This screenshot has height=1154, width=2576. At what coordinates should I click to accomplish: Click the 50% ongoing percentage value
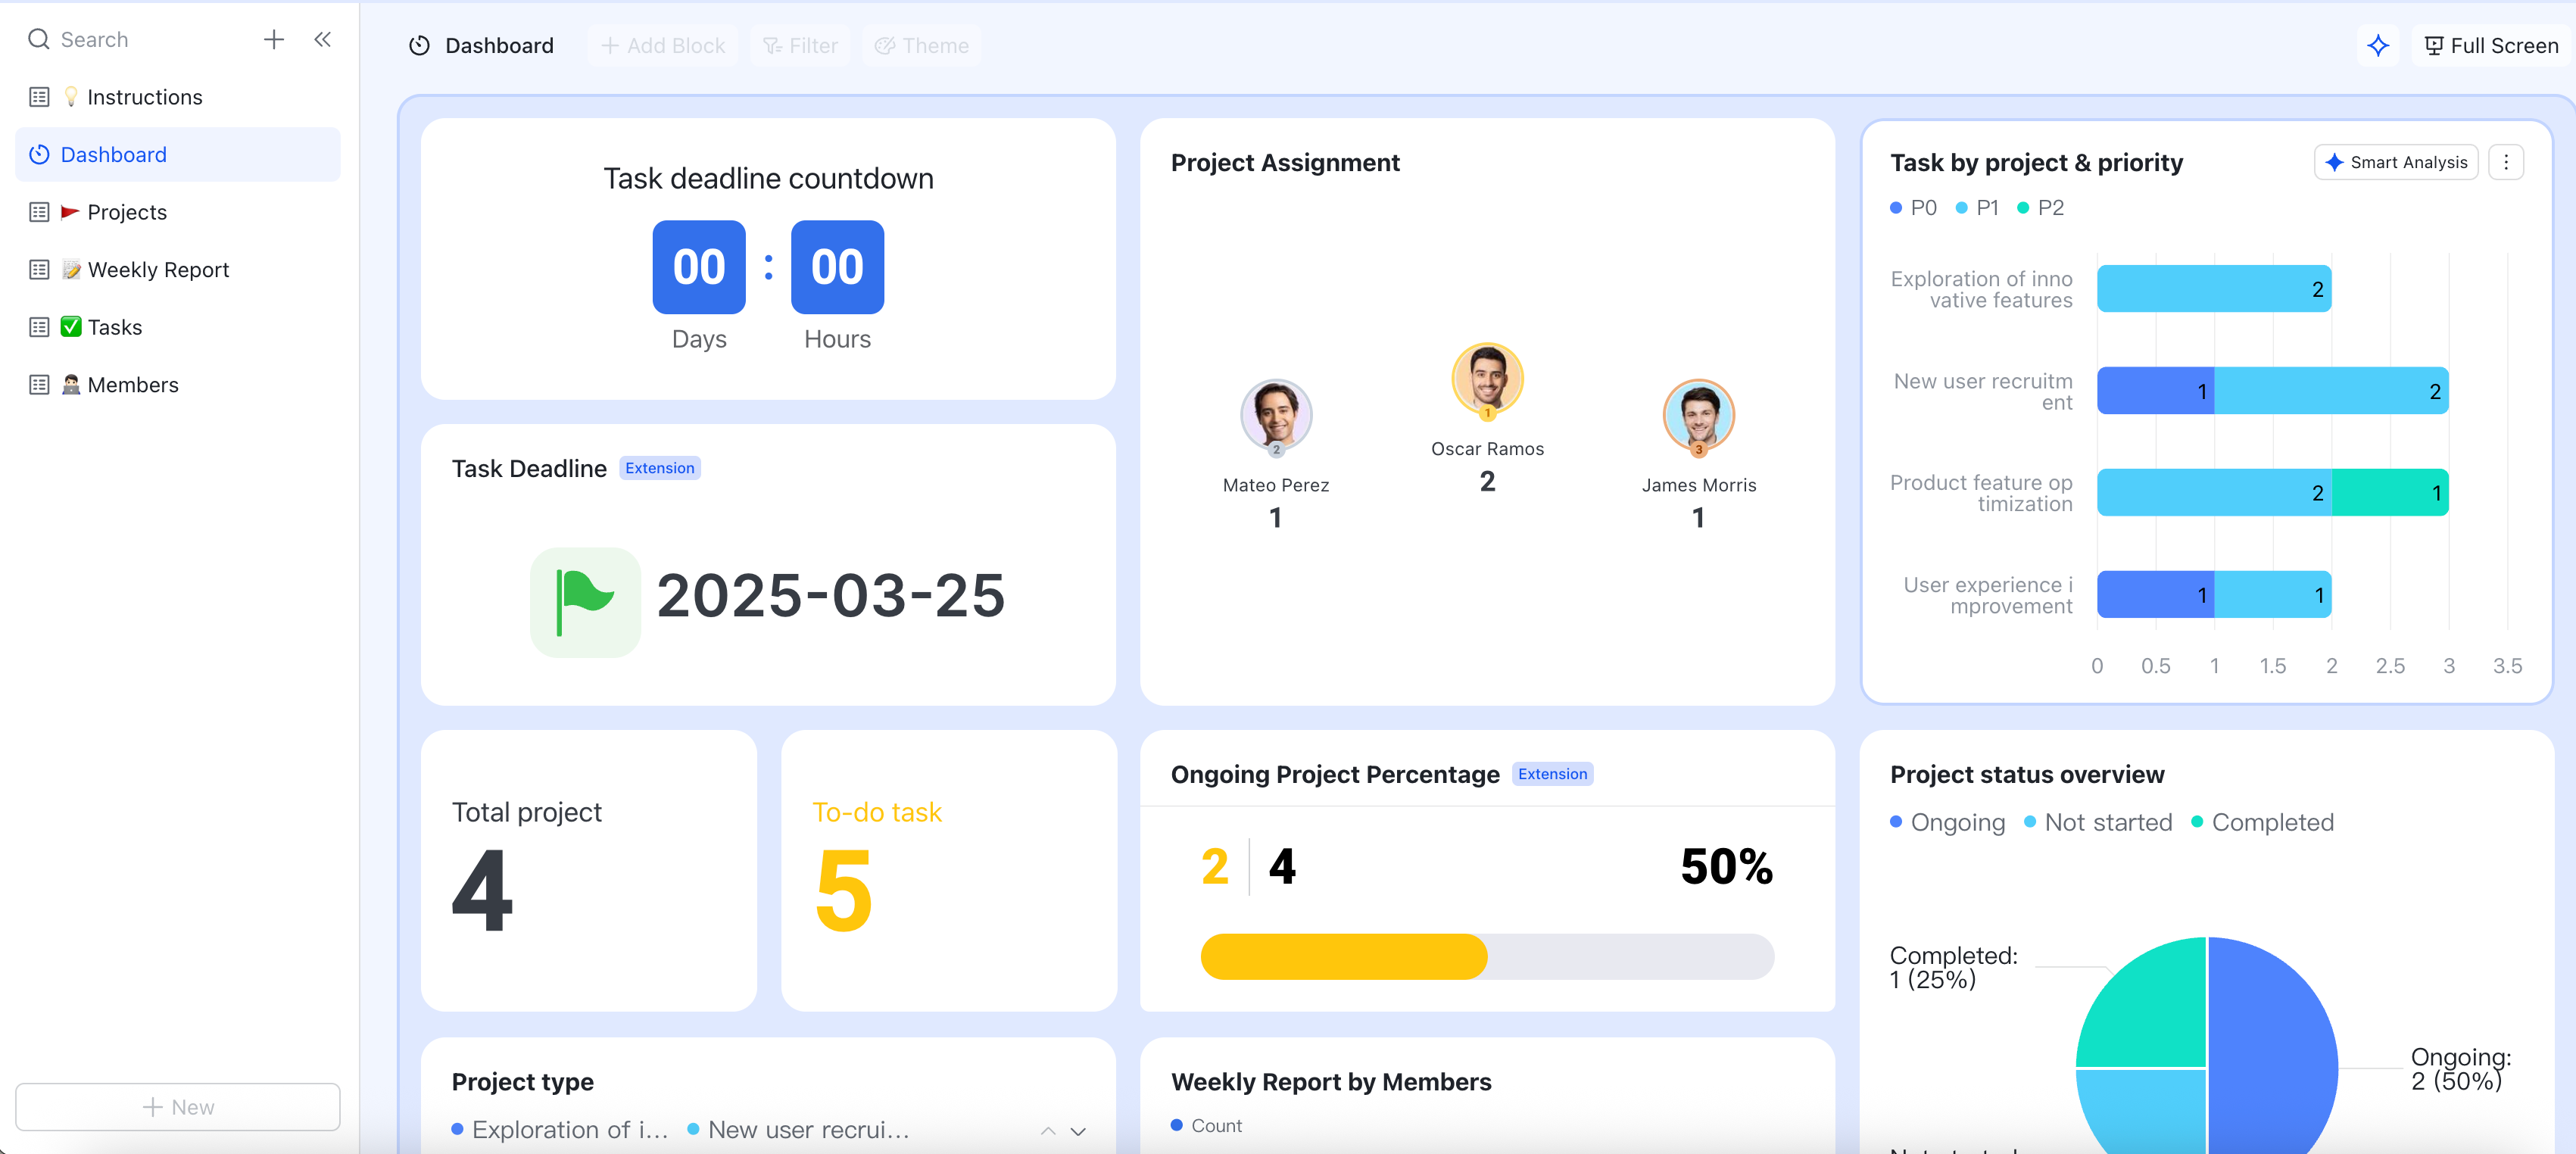pos(1727,866)
